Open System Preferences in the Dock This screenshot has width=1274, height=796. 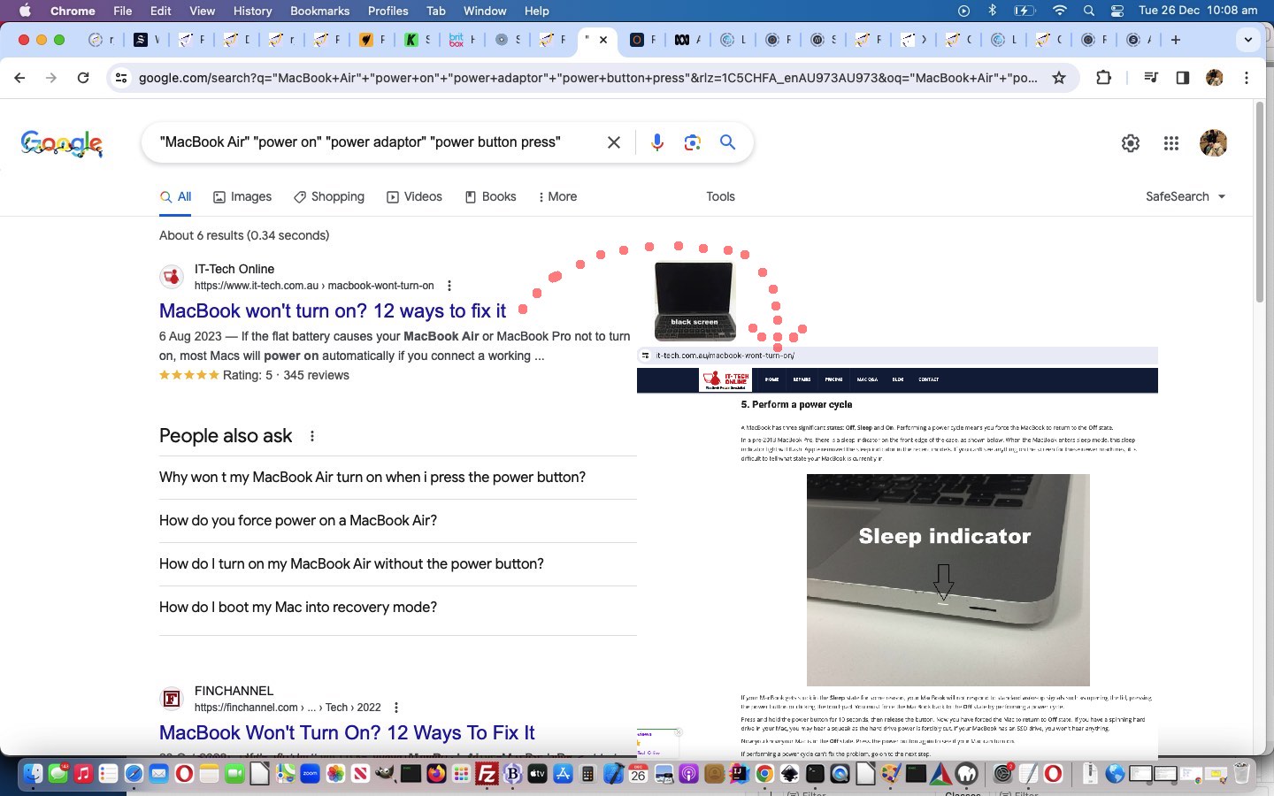1003,774
